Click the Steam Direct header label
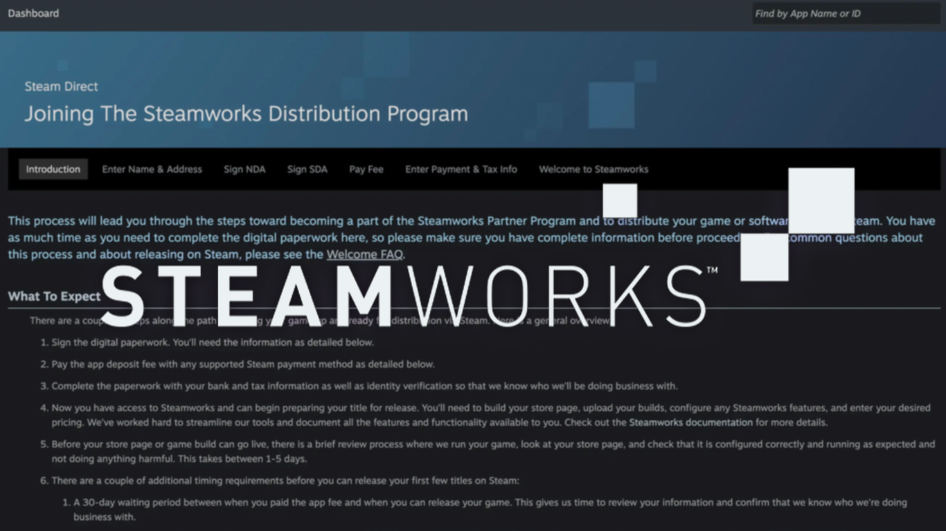 (x=61, y=86)
